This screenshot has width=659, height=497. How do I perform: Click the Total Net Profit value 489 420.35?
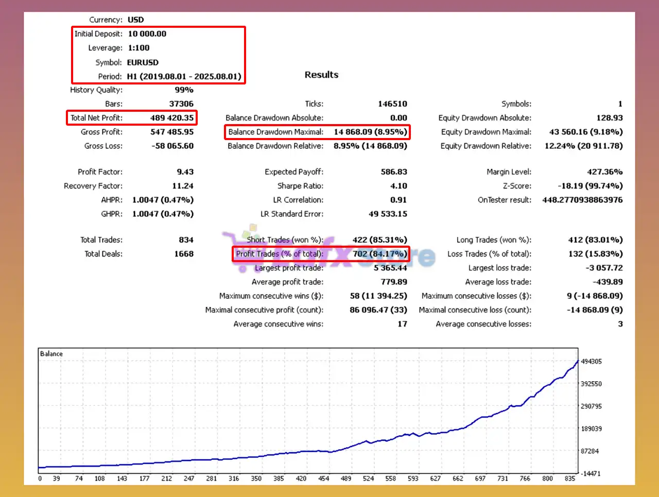pyautogui.click(x=172, y=118)
